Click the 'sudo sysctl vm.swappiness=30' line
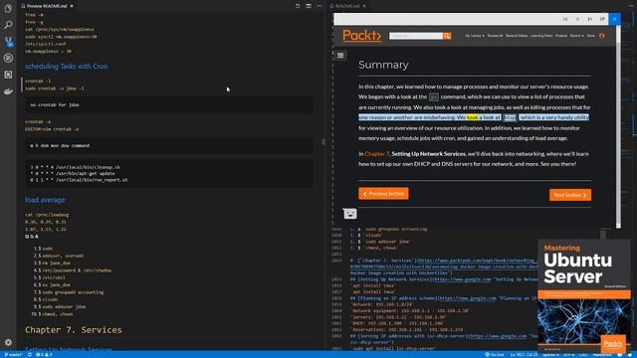Screen dimensions: 637x358 tap(61, 37)
